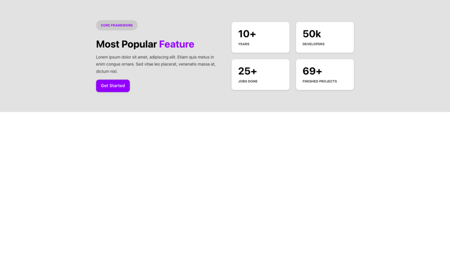This screenshot has width=450, height=253.
Task: Click the Get Started button
Action: (113, 86)
